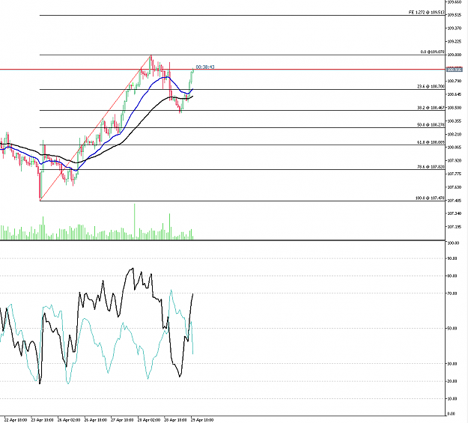Click the oscillator 10.00 scale value

click(453, 398)
